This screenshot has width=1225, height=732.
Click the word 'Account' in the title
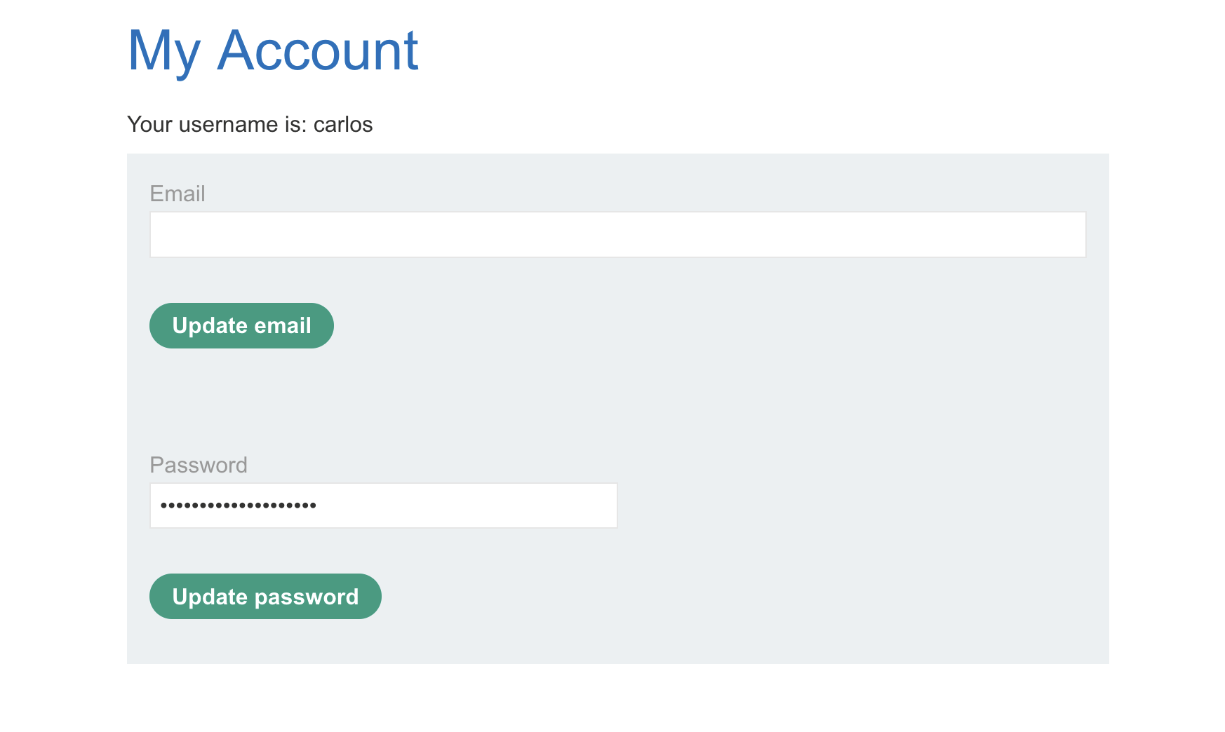[x=318, y=50]
